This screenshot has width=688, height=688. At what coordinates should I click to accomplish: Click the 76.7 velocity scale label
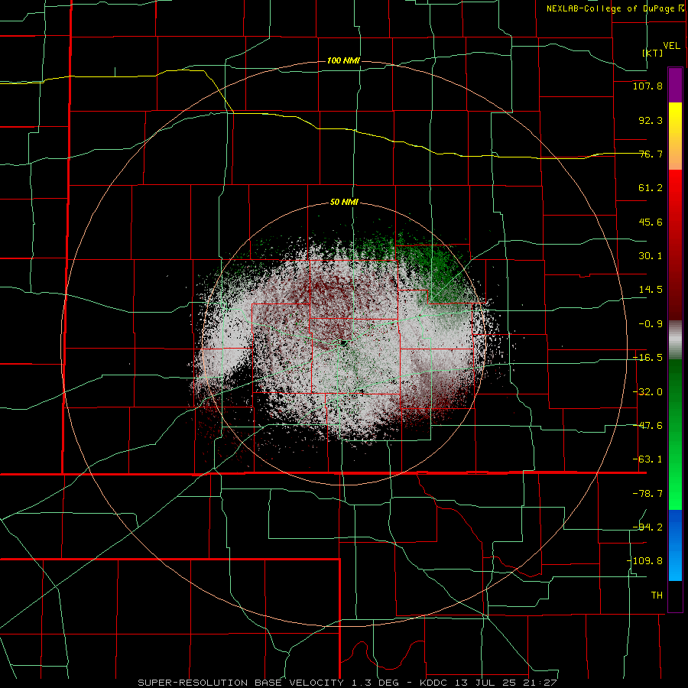pyautogui.click(x=651, y=154)
